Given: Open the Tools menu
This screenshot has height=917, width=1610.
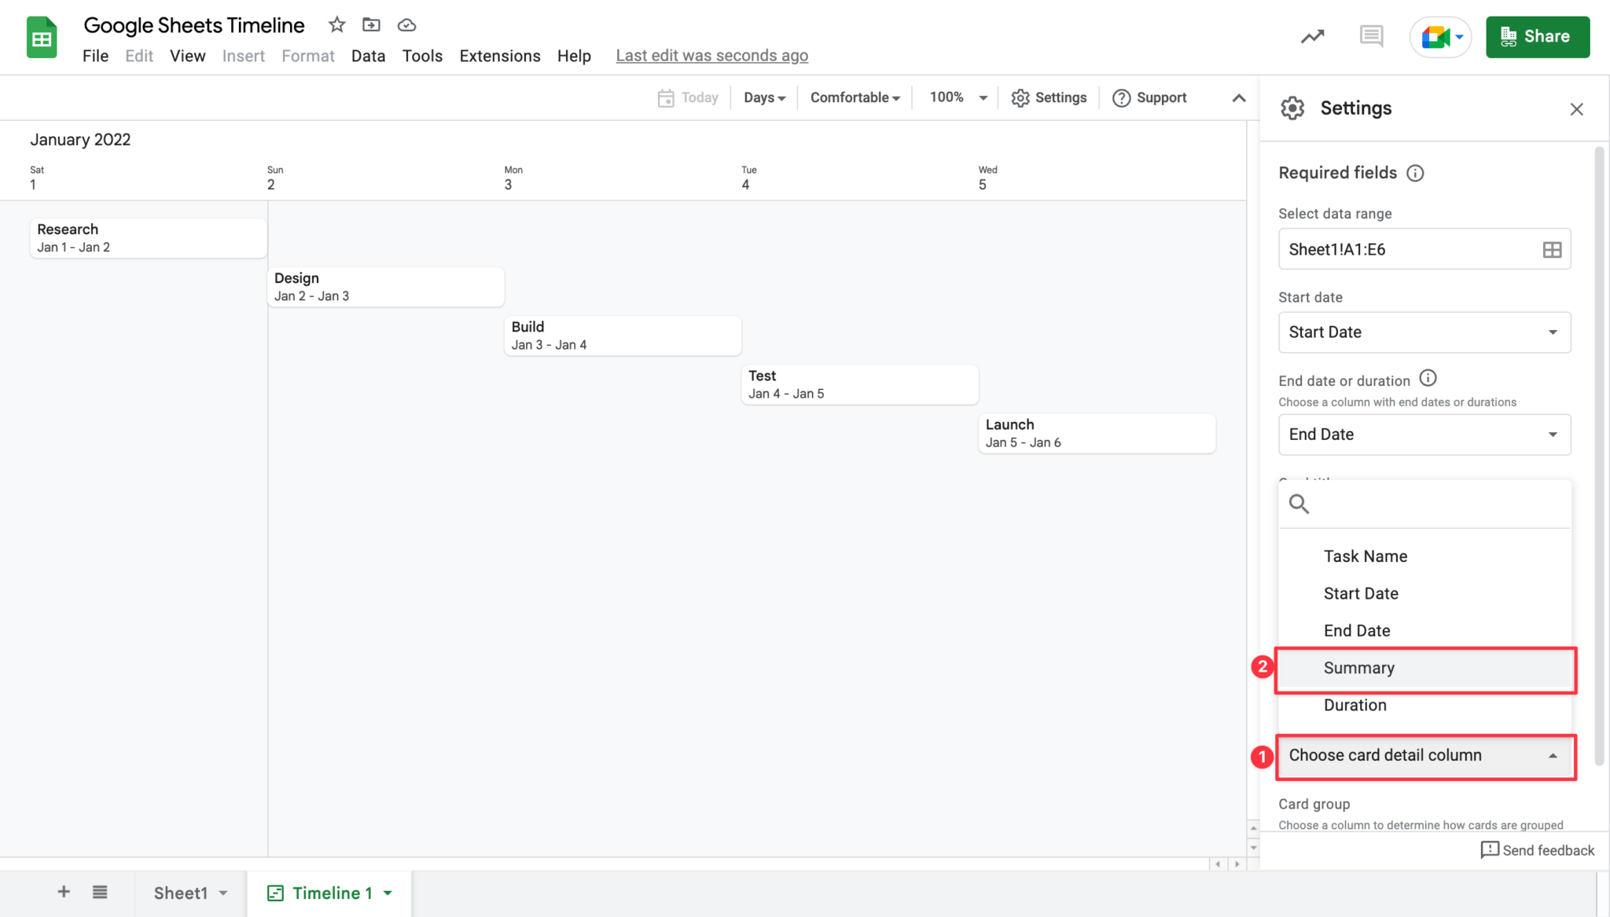Looking at the screenshot, I should (x=422, y=56).
